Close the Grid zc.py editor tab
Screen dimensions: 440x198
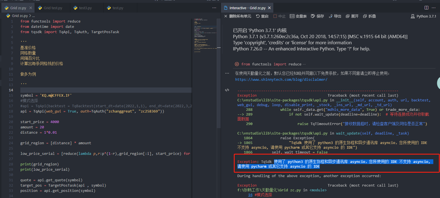[x=31, y=8]
